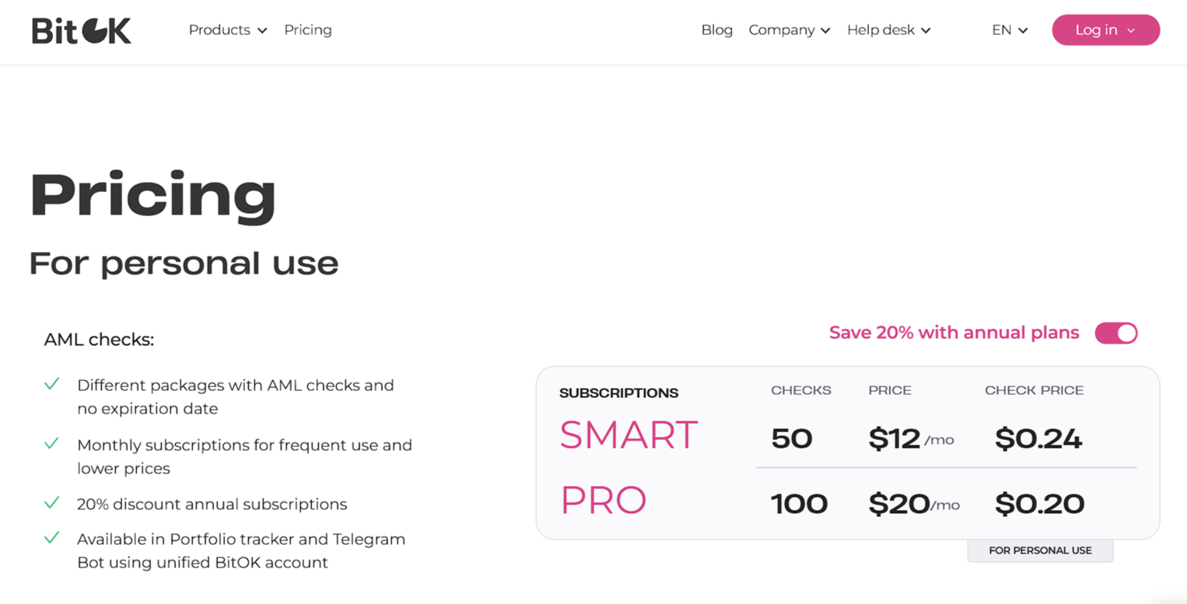
Task: Change language using the EN selector
Action: pos(1008,30)
